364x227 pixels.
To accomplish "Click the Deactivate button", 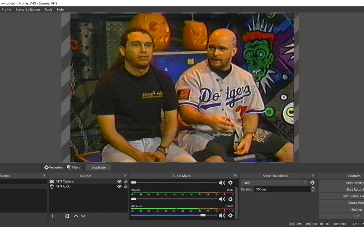I will (x=98, y=167).
